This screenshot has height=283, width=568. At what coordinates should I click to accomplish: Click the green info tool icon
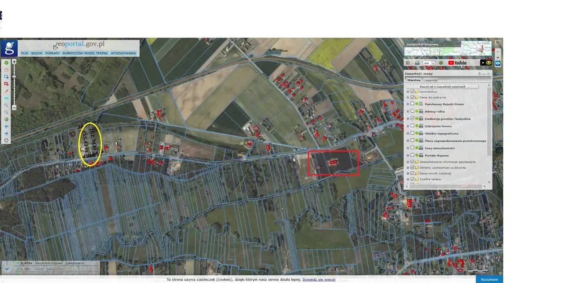[6, 63]
